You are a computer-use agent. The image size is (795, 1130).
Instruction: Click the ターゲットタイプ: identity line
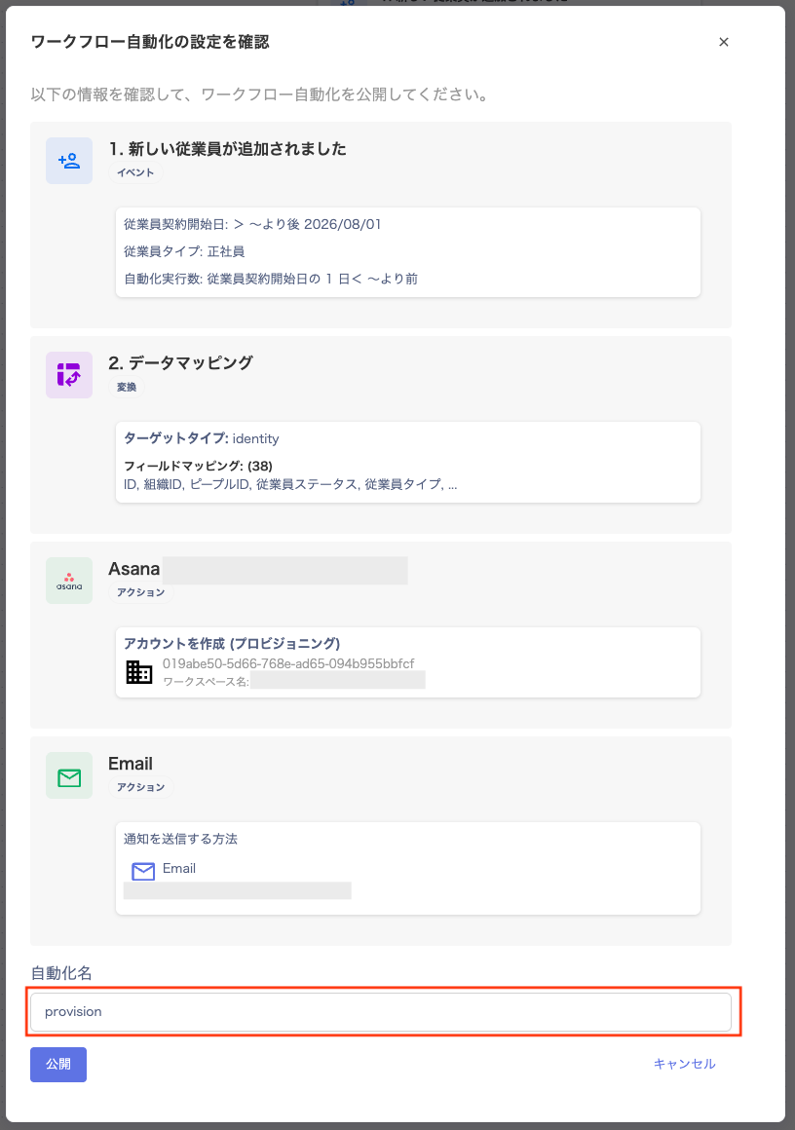(x=201, y=438)
